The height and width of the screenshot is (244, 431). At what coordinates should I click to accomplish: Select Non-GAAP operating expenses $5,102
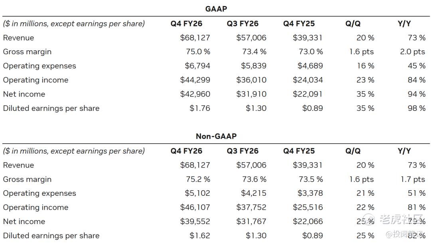pos(198,193)
